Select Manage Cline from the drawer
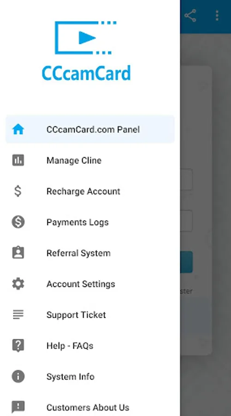231x416 pixels. (90, 160)
